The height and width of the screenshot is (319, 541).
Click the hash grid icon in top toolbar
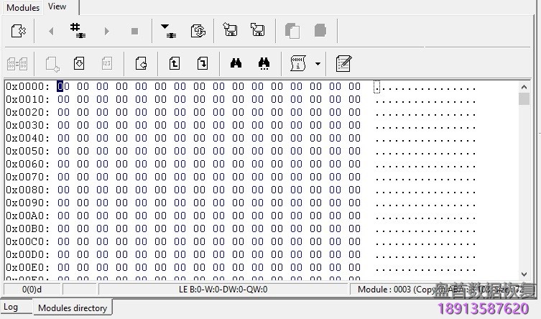tap(77, 30)
